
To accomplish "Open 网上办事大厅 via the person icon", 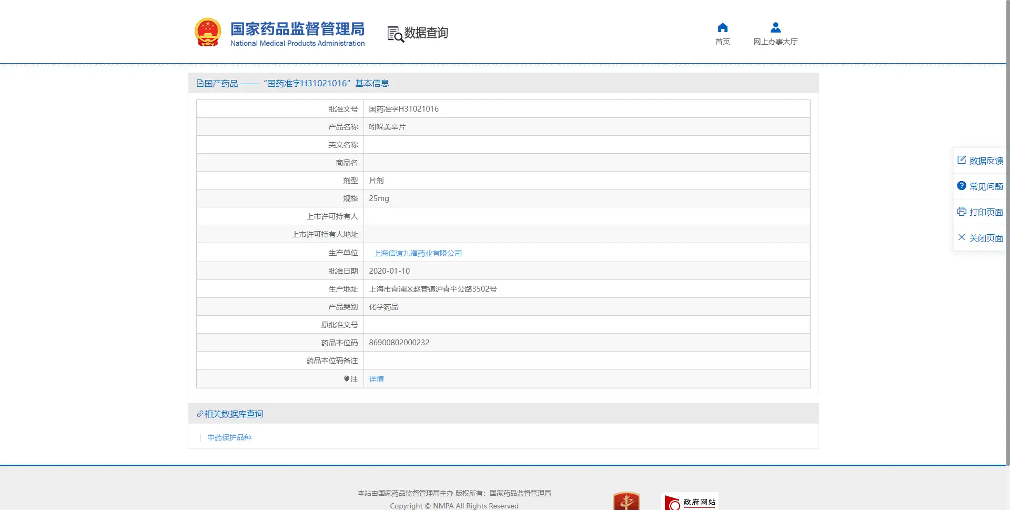I will click(775, 27).
